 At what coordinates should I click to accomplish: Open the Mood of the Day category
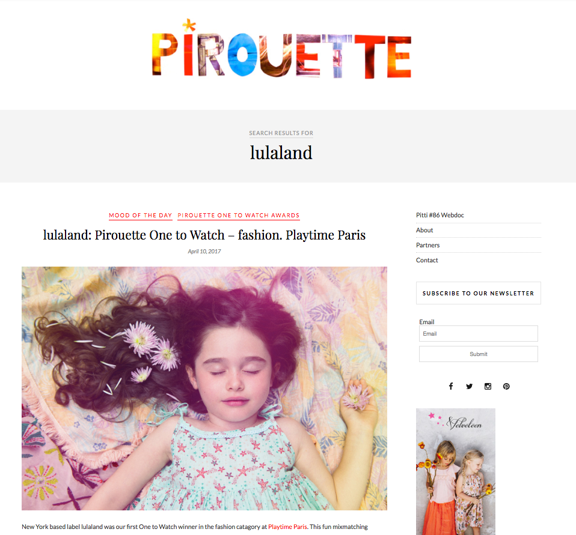coord(140,216)
